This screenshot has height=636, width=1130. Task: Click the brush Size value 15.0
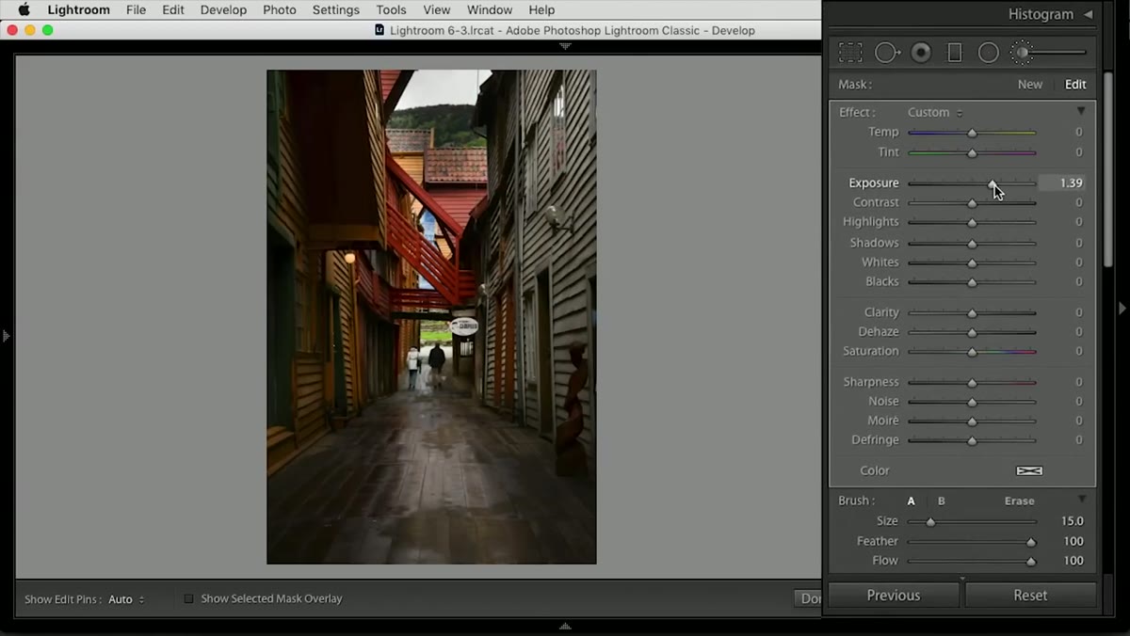click(1072, 521)
